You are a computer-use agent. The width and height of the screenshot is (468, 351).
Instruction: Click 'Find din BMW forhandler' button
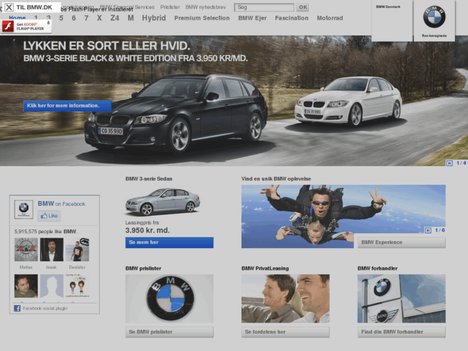(x=402, y=332)
